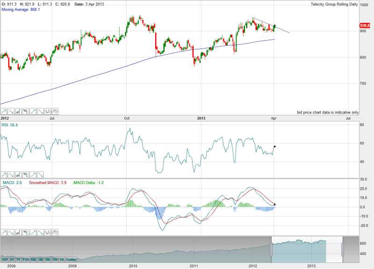Choose the arch curve tool in MACD panel

coord(55,232)
